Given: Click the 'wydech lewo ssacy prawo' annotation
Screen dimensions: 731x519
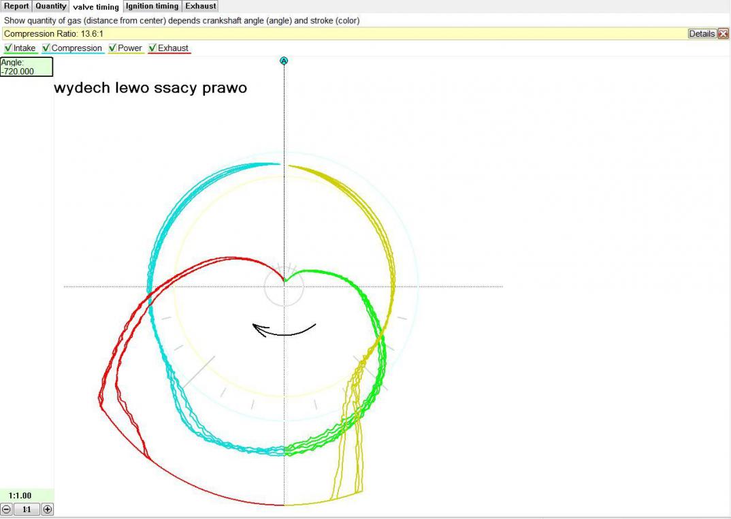Looking at the screenshot, I should pyautogui.click(x=150, y=88).
